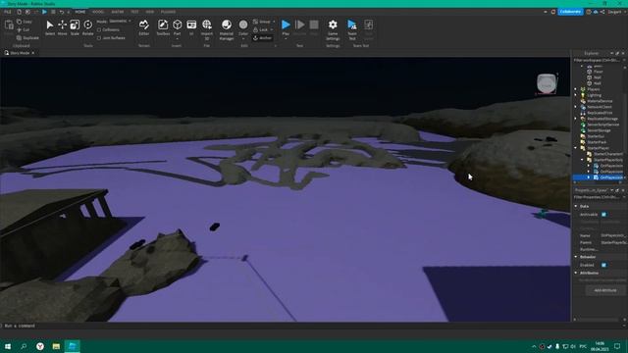
Task: Open the Group dropdown
Action: pos(264,22)
